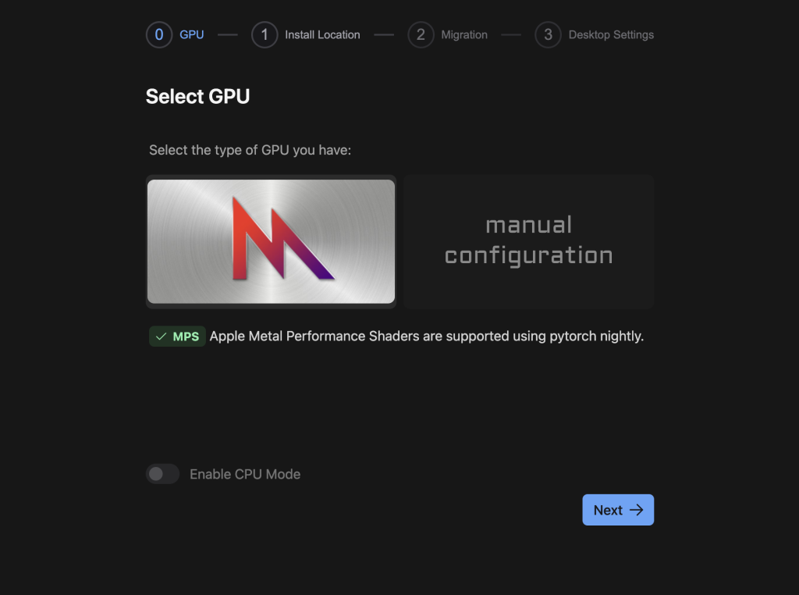Switch to the Desktop Settings step

coord(611,34)
